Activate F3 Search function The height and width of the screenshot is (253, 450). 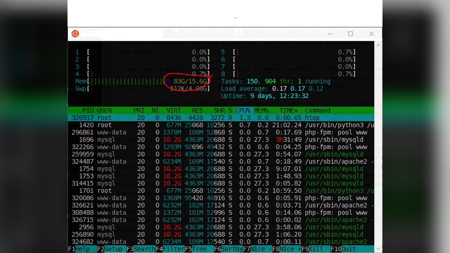pyautogui.click(x=141, y=249)
